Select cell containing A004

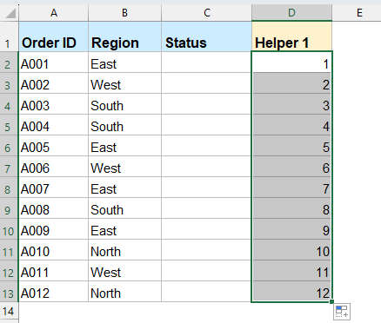(x=54, y=125)
